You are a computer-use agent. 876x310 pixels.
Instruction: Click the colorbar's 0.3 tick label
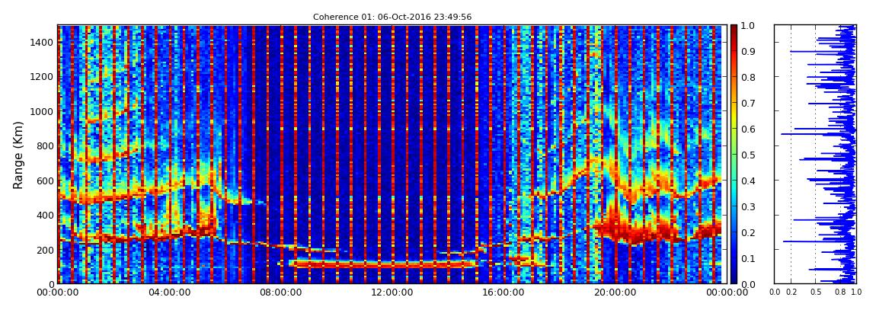[749, 206]
